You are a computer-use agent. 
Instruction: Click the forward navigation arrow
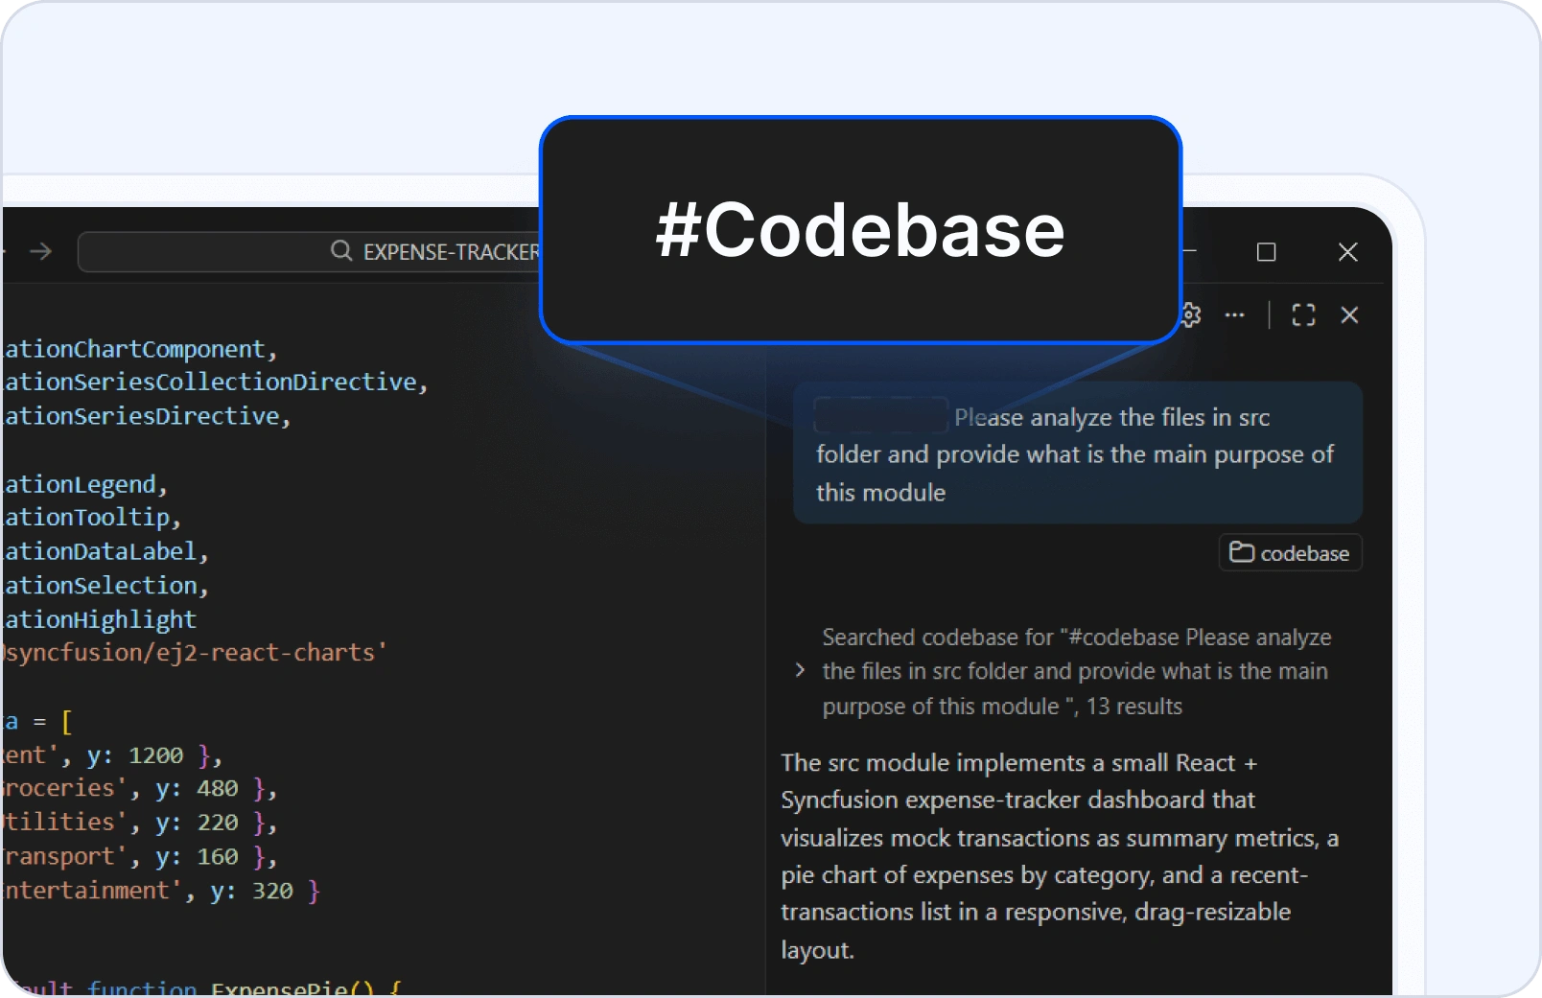[x=40, y=251]
